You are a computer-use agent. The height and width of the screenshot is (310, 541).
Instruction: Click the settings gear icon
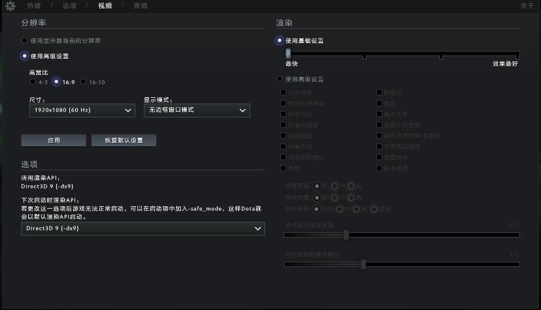(x=10, y=6)
